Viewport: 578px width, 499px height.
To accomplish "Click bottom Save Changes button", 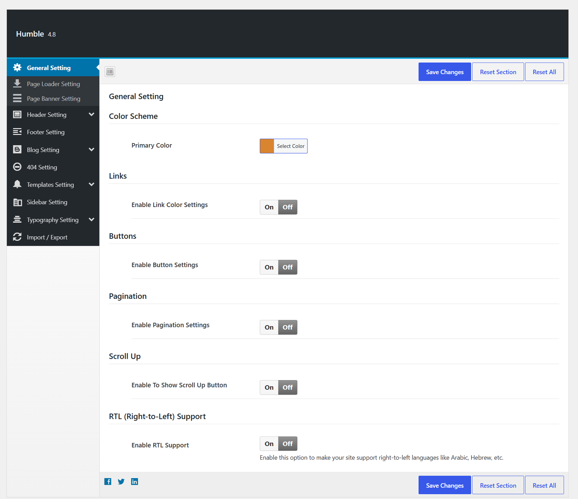I will 445,485.
